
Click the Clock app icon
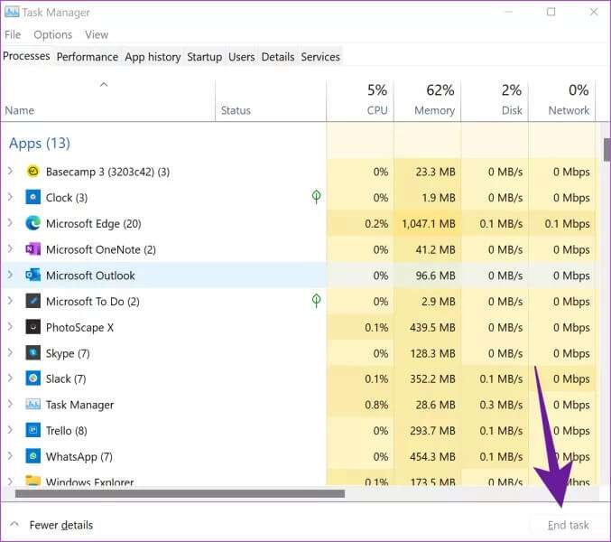click(33, 197)
